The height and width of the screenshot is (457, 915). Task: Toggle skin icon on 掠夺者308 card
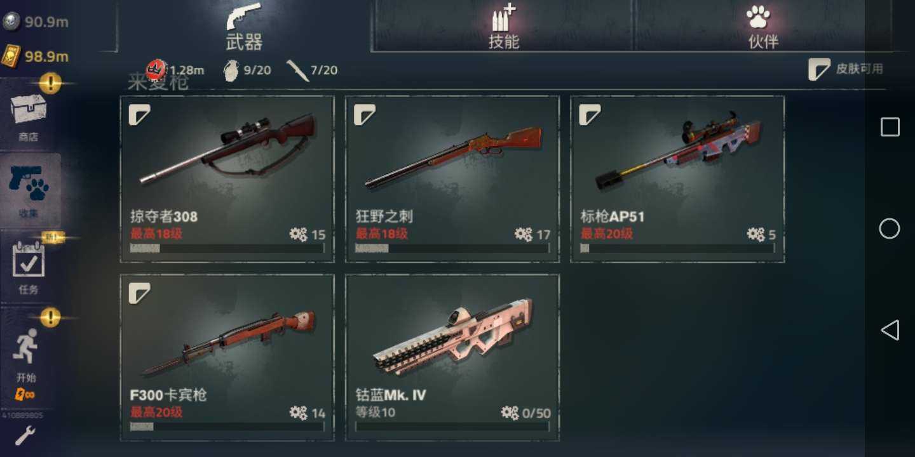[x=139, y=115]
